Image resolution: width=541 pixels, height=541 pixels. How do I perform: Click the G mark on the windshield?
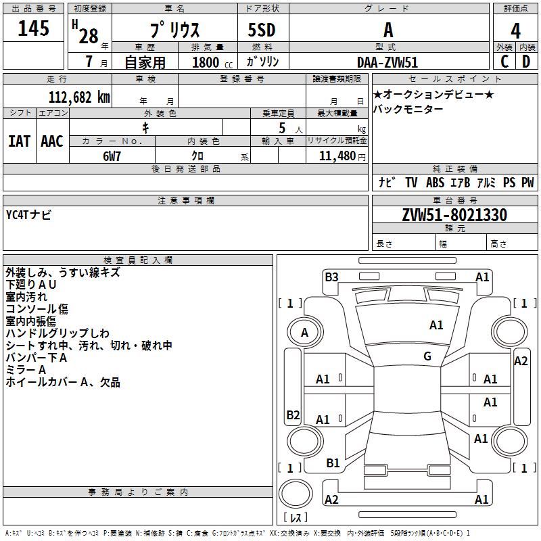click(x=427, y=356)
